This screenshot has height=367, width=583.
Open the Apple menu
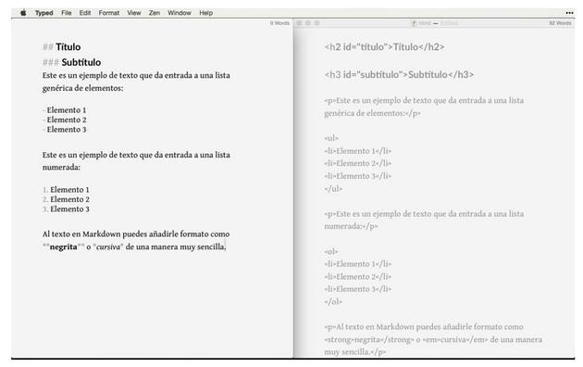tap(23, 13)
